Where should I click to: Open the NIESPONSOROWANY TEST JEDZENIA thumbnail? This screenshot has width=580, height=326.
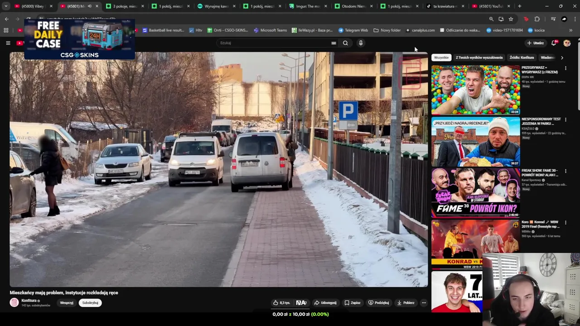tap(475, 141)
